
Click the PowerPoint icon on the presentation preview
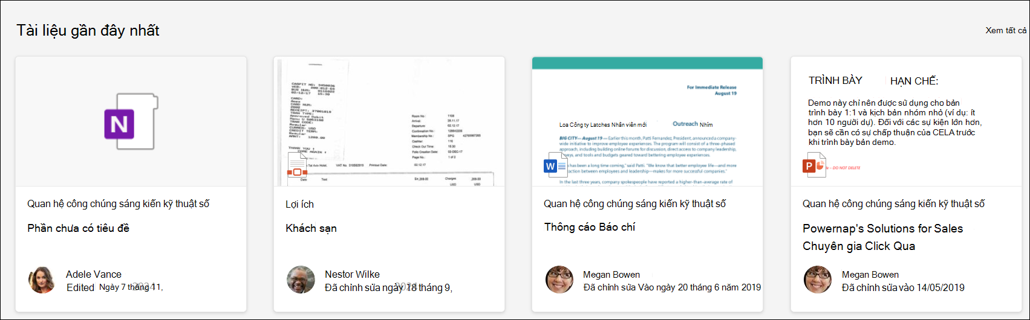[x=814, y=165]
